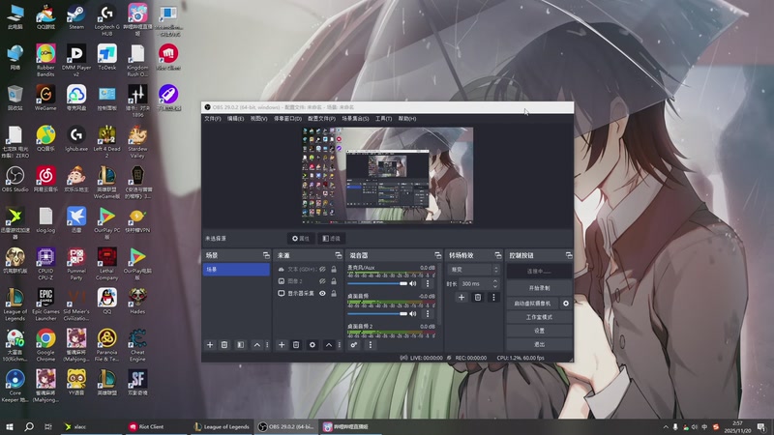The width and height of the screenshot is (774, 435).
Task: Undock the Audio Mixer panel float icon
Action: [x=438, y=255]
